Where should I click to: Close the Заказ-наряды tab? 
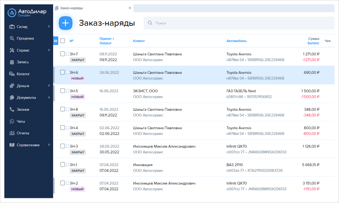pos(130,8)
